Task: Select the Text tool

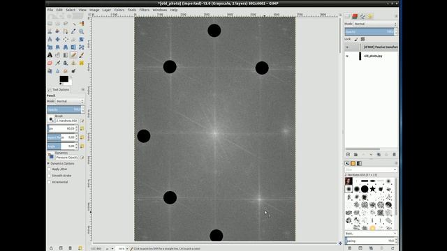Action: 50,55
